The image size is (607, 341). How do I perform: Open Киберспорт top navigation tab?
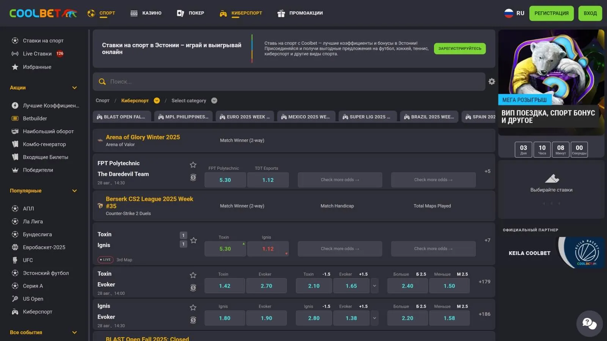click(x=241, y=13)
